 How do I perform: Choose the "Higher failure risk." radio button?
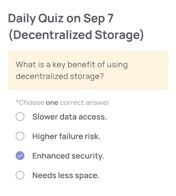20,136
